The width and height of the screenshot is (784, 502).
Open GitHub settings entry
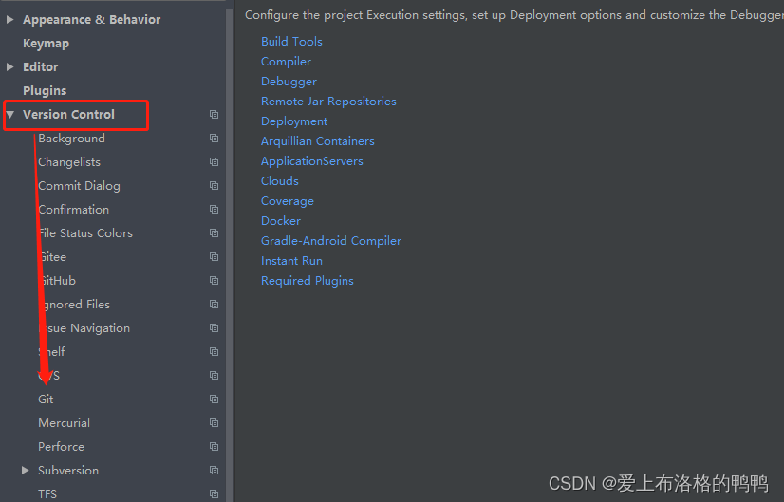coord(57,281)
